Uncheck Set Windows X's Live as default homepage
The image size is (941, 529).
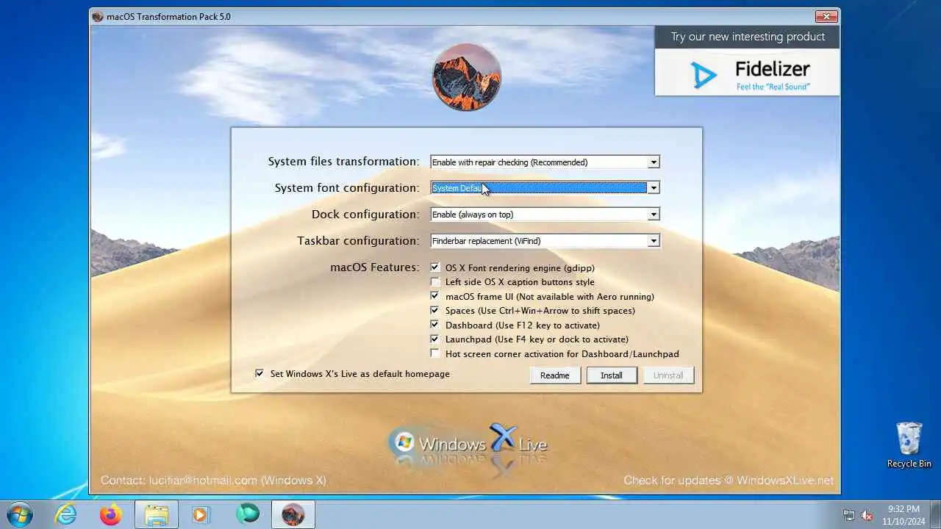[x=260, y=373]
